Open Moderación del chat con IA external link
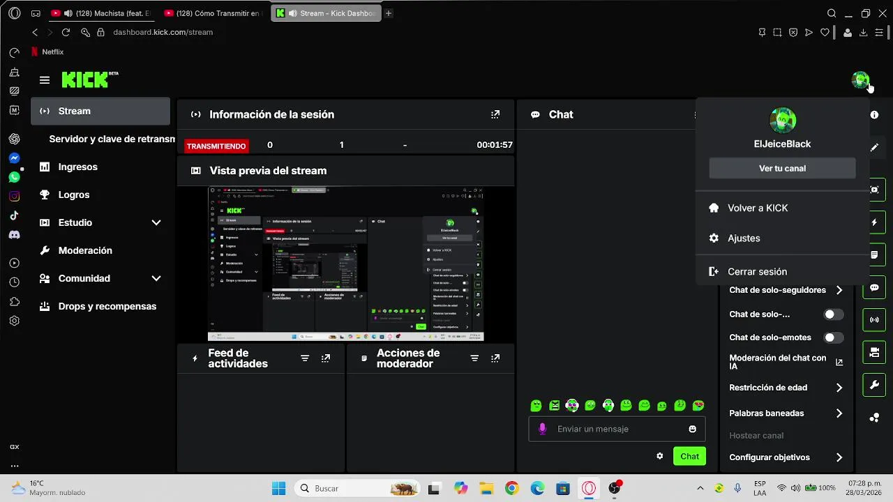 coord(839,362)
